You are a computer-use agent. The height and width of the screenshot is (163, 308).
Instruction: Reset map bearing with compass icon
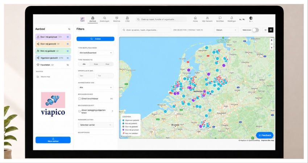(x=272, y=48)
